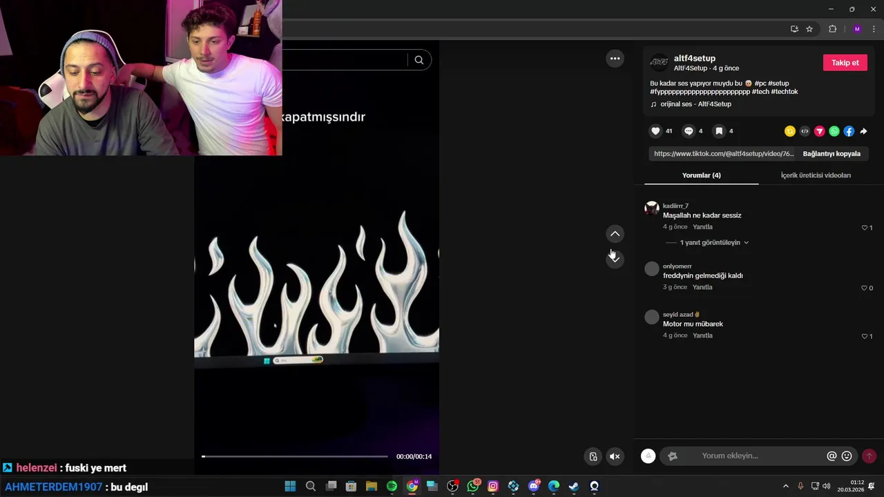Insert a mention with the @ icon

coord(832,456)
